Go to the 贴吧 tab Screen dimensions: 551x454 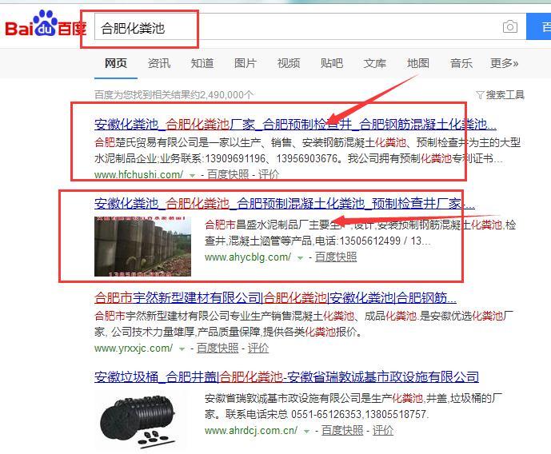(x=332, y=63)
